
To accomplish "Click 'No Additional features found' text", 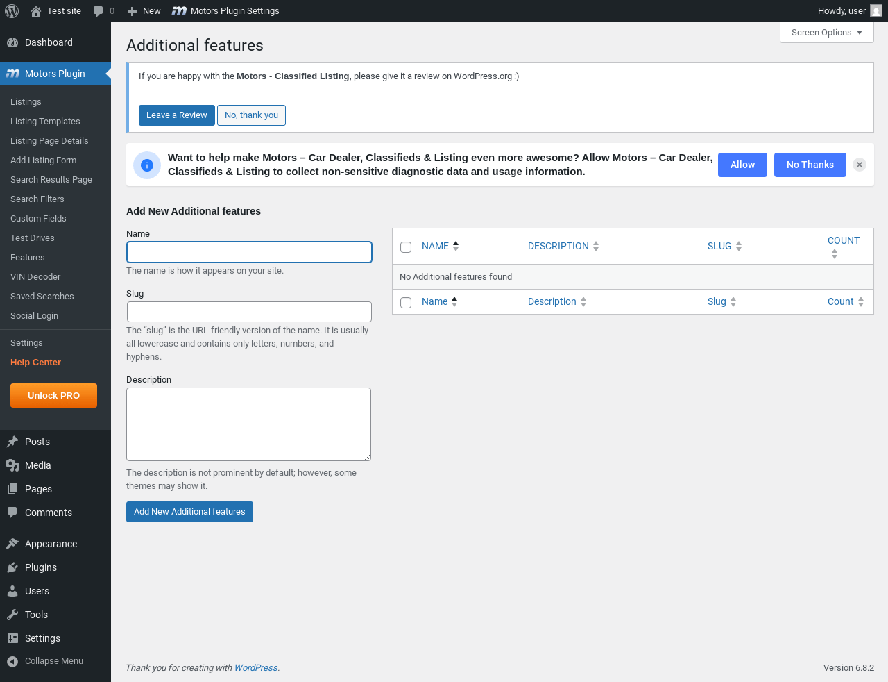I will pyautogui.click(x=456, y=277).
